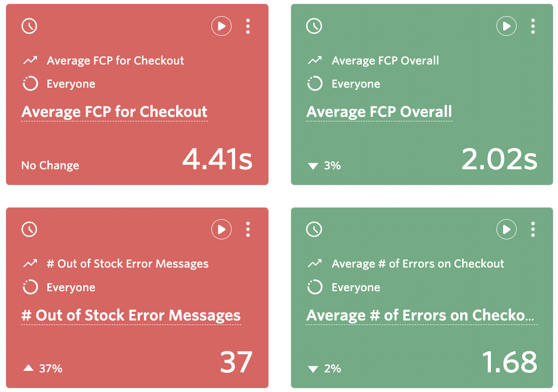Click the Everyone segment icon on Out of Stock card
The width and height of the screenshot is (558, 392).
(29, 287)
